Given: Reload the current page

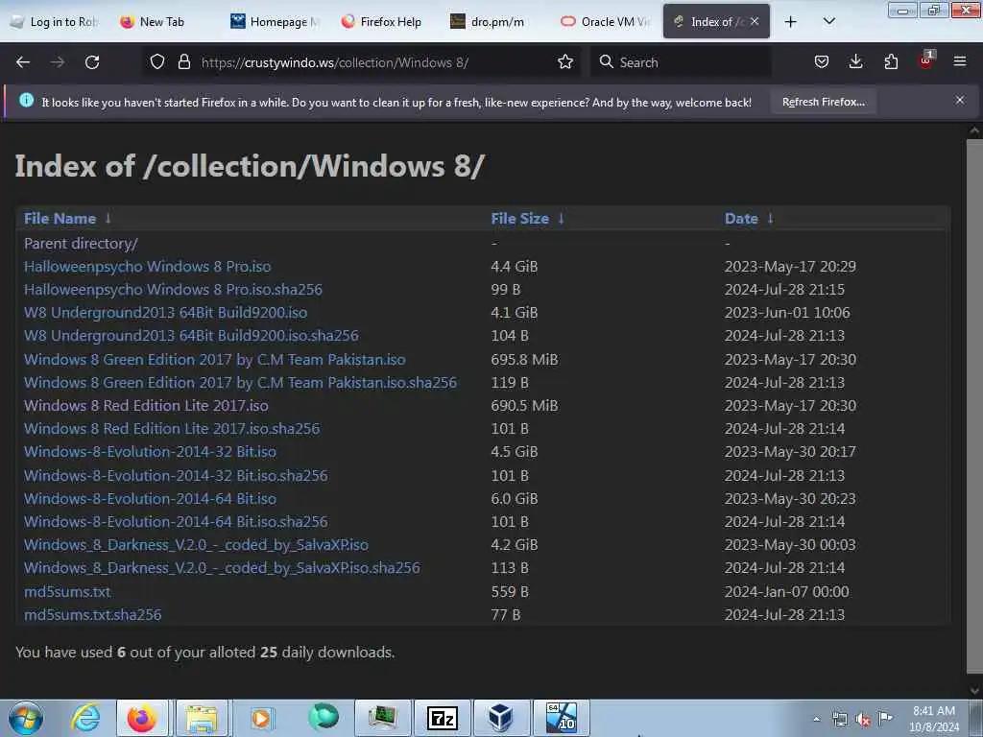Looking at the screenshot, I should coord(92,62).
